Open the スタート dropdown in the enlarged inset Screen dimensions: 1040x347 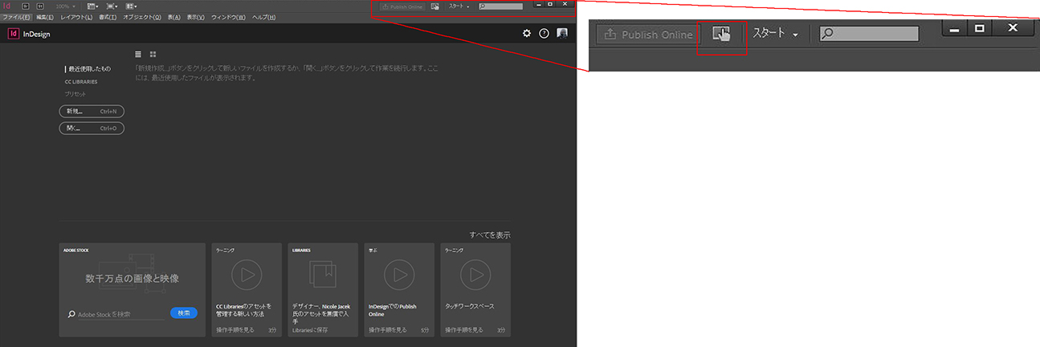[x=776, y=34]
